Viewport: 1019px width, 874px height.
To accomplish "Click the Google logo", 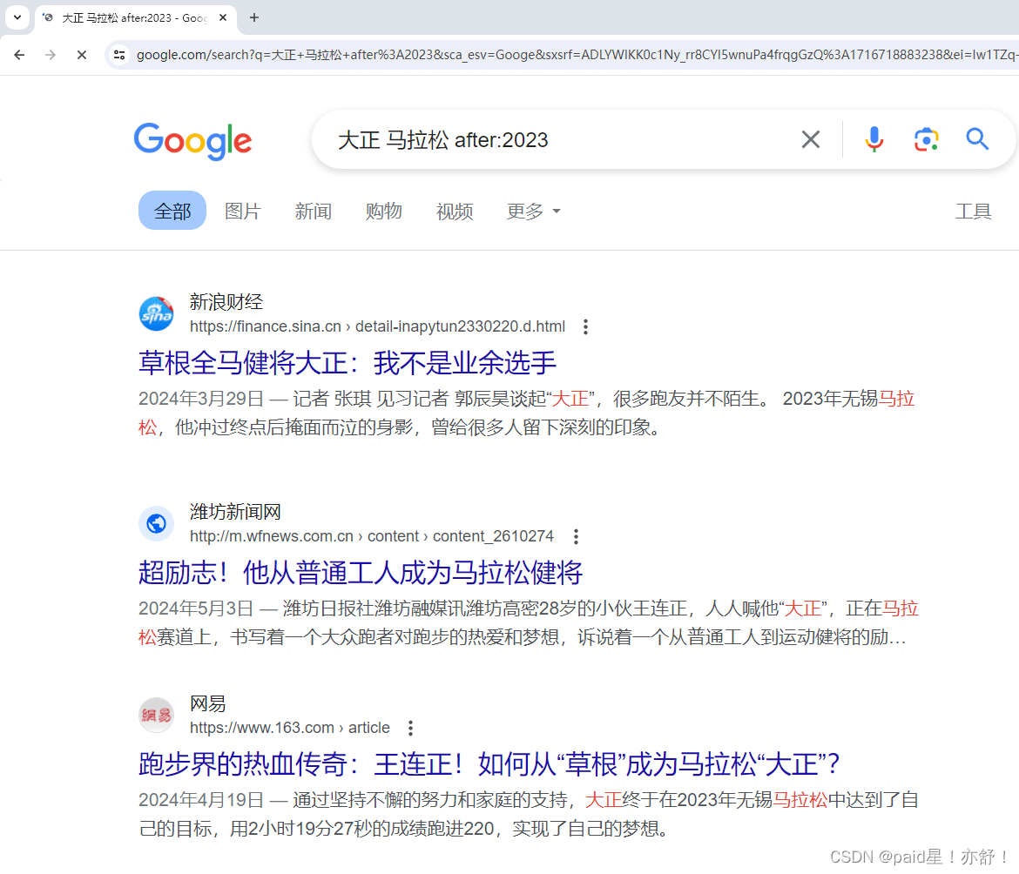I will click(192, 141).
